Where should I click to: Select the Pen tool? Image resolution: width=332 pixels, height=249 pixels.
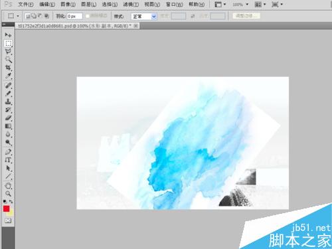(8, 152)
